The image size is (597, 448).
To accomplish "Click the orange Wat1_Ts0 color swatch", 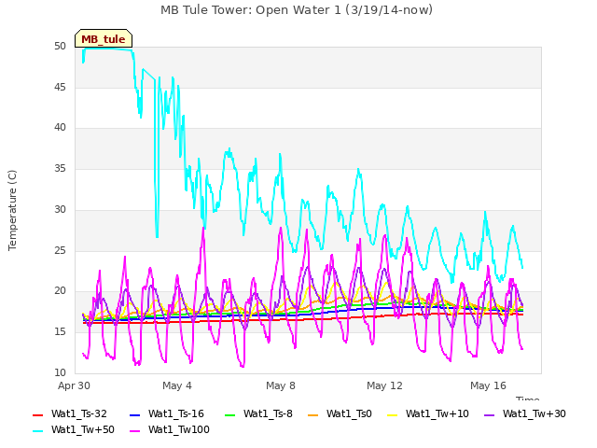I will pos(313,414).
